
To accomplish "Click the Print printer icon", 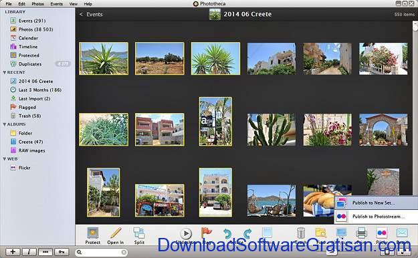I will (x=361, y=233).
